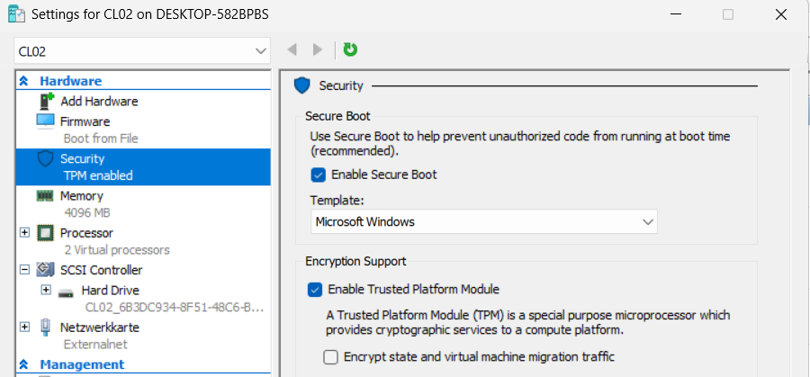Uncheck Enable Trusted Platform Module
This screenshot has height=377, width=810.
(315, 290)
